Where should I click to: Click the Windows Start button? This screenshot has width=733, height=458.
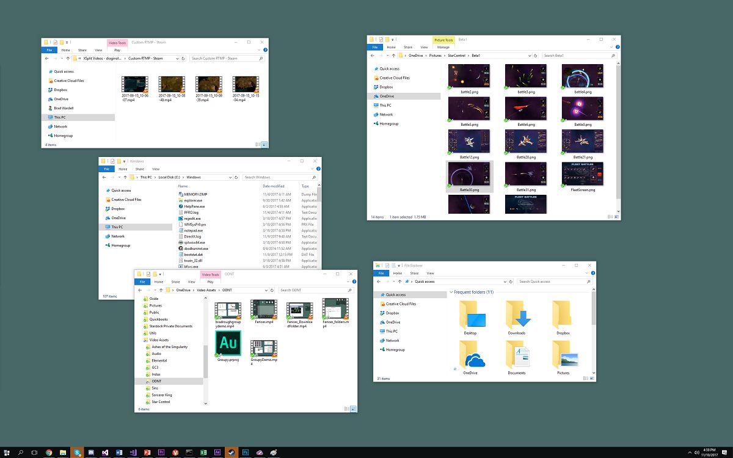pos(7,453)
